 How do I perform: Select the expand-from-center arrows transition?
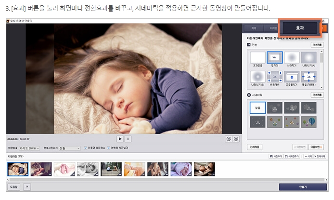pyautogui.click(x=308, y=77)
